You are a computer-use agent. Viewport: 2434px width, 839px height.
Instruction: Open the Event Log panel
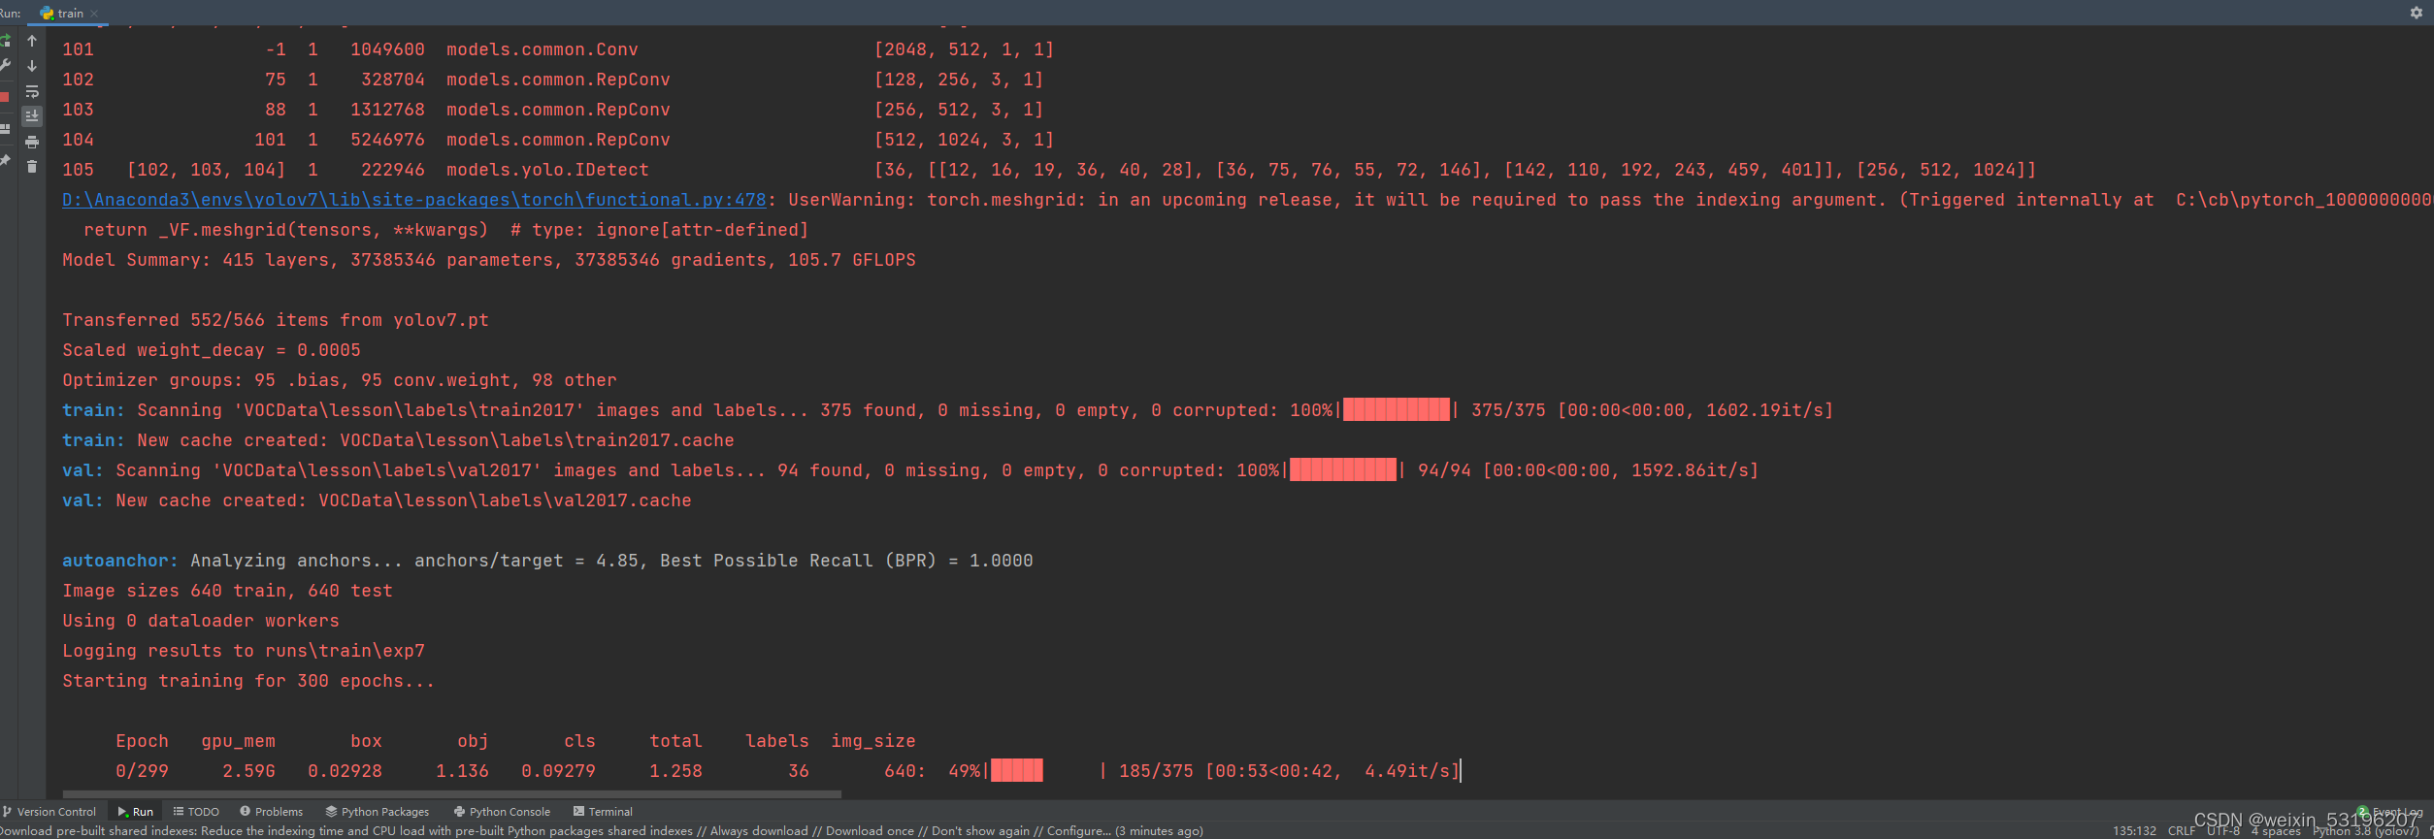[x=2390, y=812]
